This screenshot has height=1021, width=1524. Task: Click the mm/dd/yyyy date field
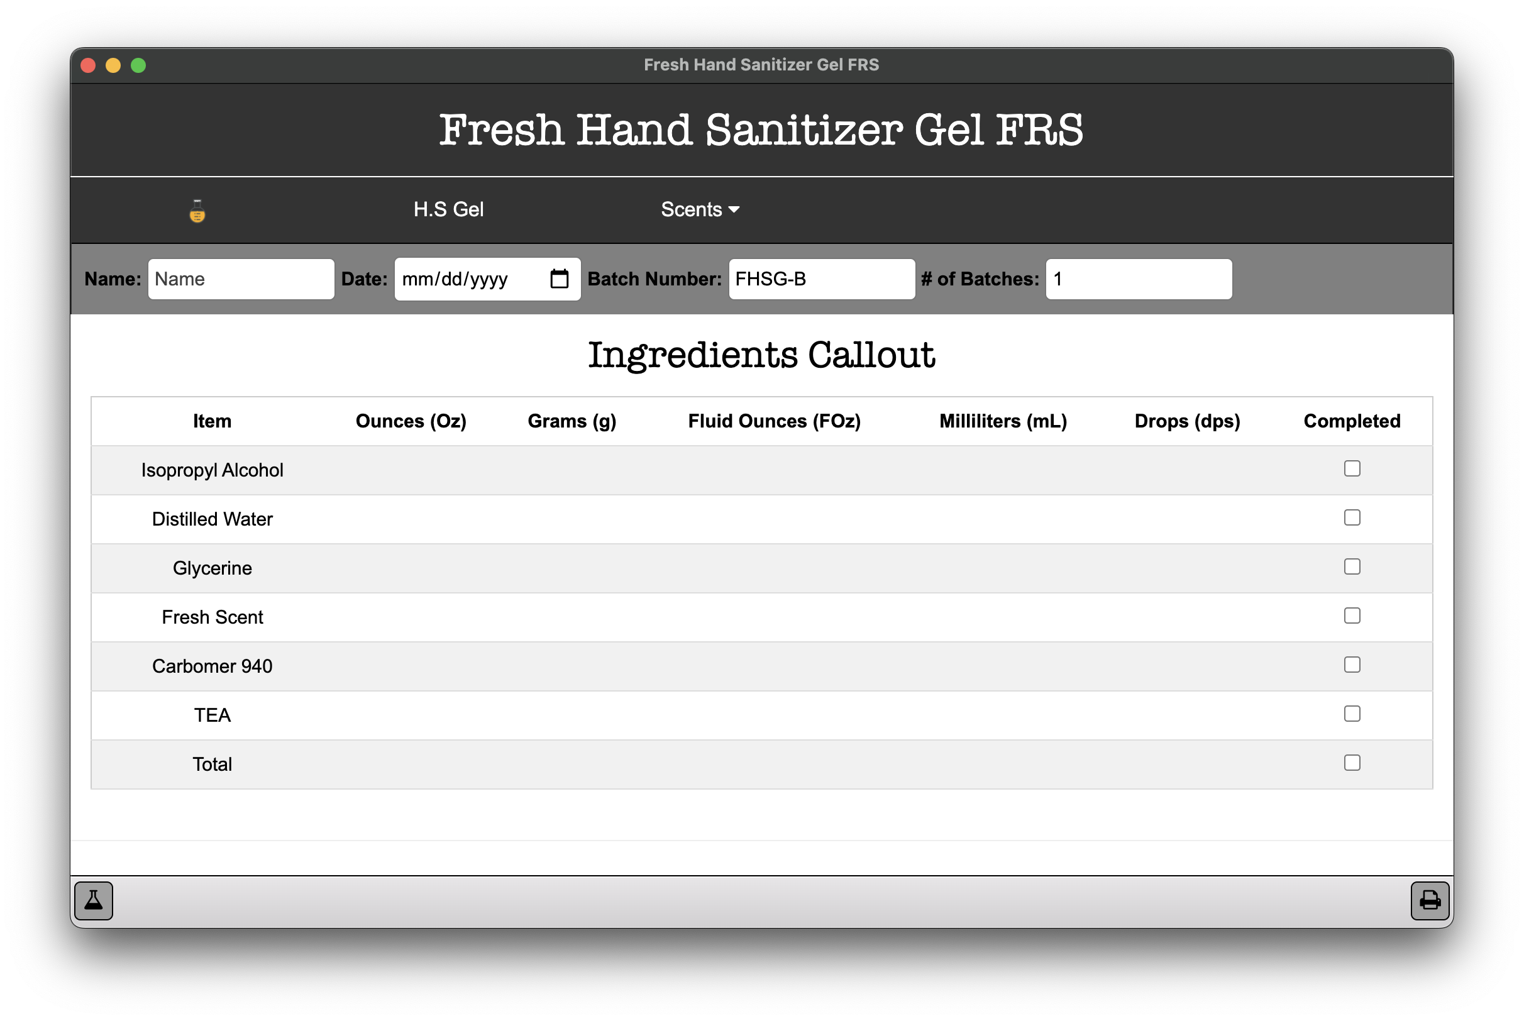coord(487,279)
